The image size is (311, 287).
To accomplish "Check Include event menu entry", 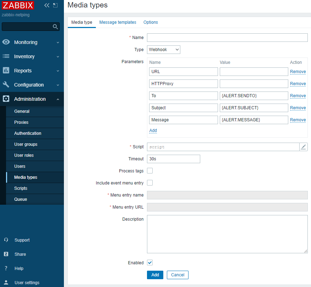I will point(150,183).
